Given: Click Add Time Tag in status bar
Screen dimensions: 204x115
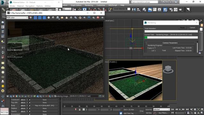Looking at the screenshot, I should click(128, 113).
